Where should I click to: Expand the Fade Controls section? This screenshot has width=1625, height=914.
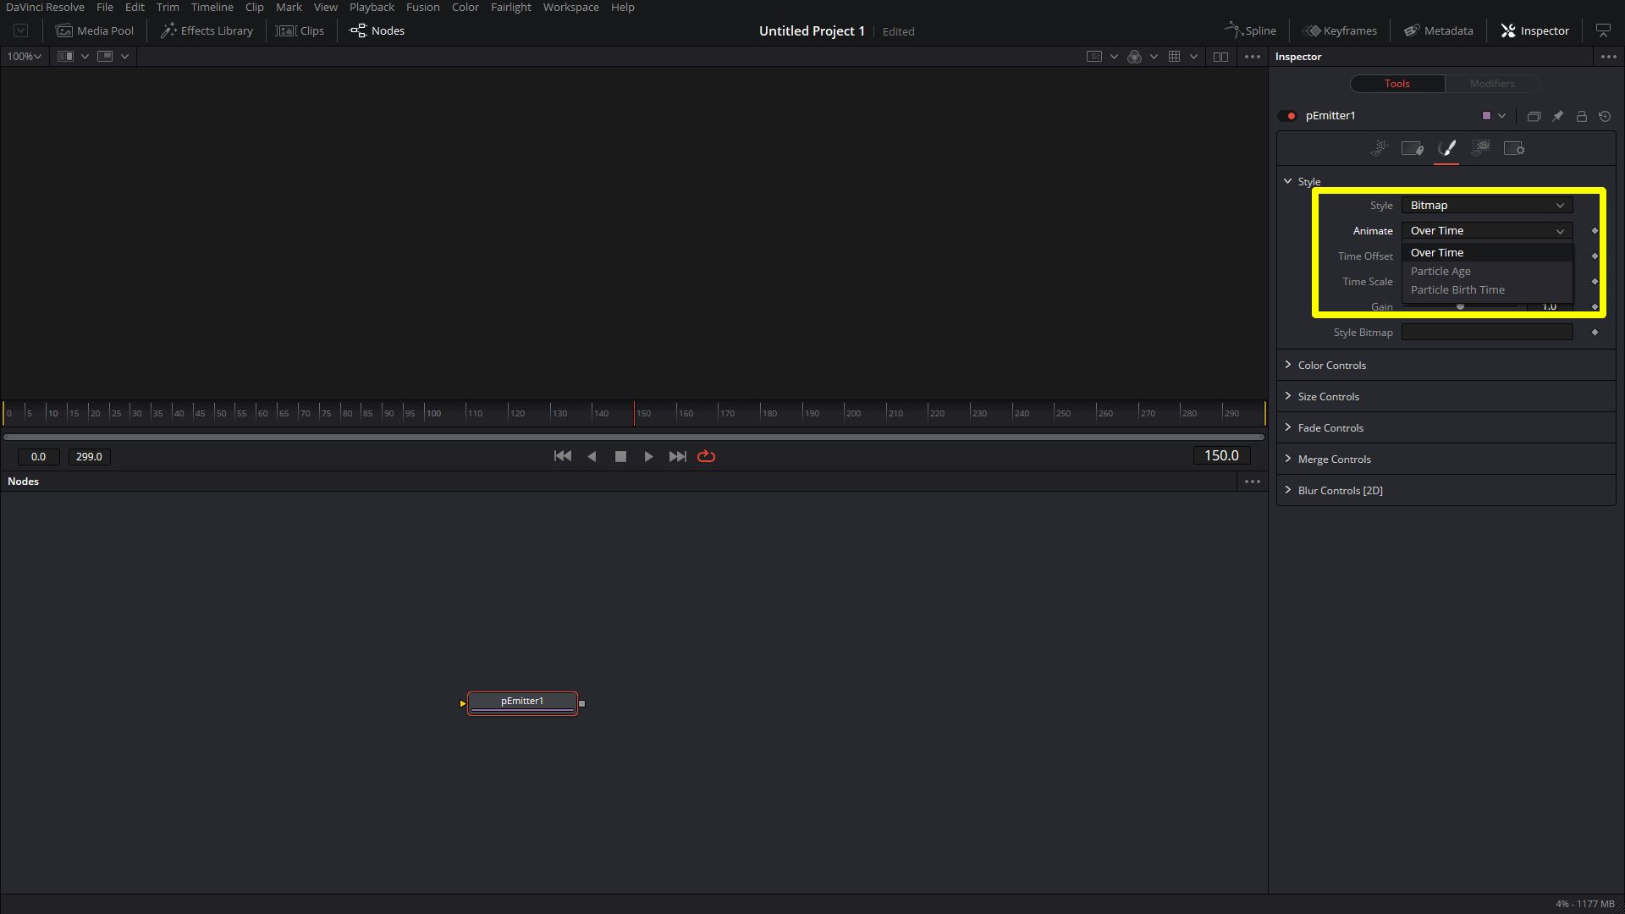pyautogui.click(x=1446, y=428)
